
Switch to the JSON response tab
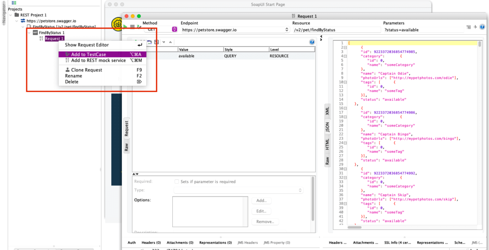[x=328, y=127]
